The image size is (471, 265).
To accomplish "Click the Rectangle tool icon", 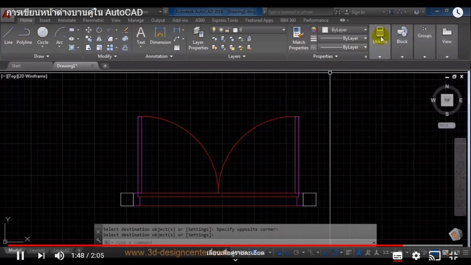I will coord(72,30).
